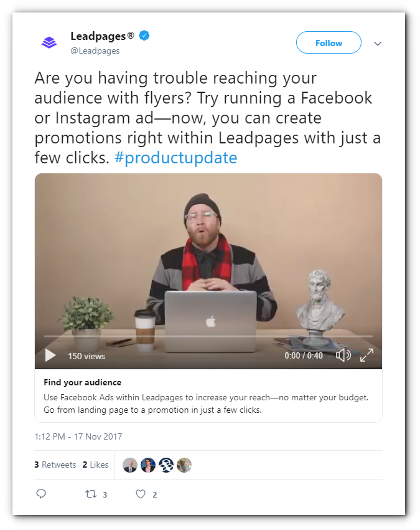The height and width of the screenshot is (530, 420).
Task: Retweet using the arrows icon
Action: 91,494
